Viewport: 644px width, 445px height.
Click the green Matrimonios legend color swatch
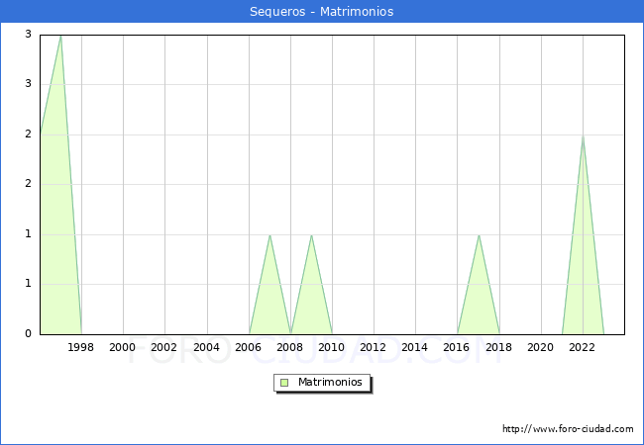click(284, 382)
